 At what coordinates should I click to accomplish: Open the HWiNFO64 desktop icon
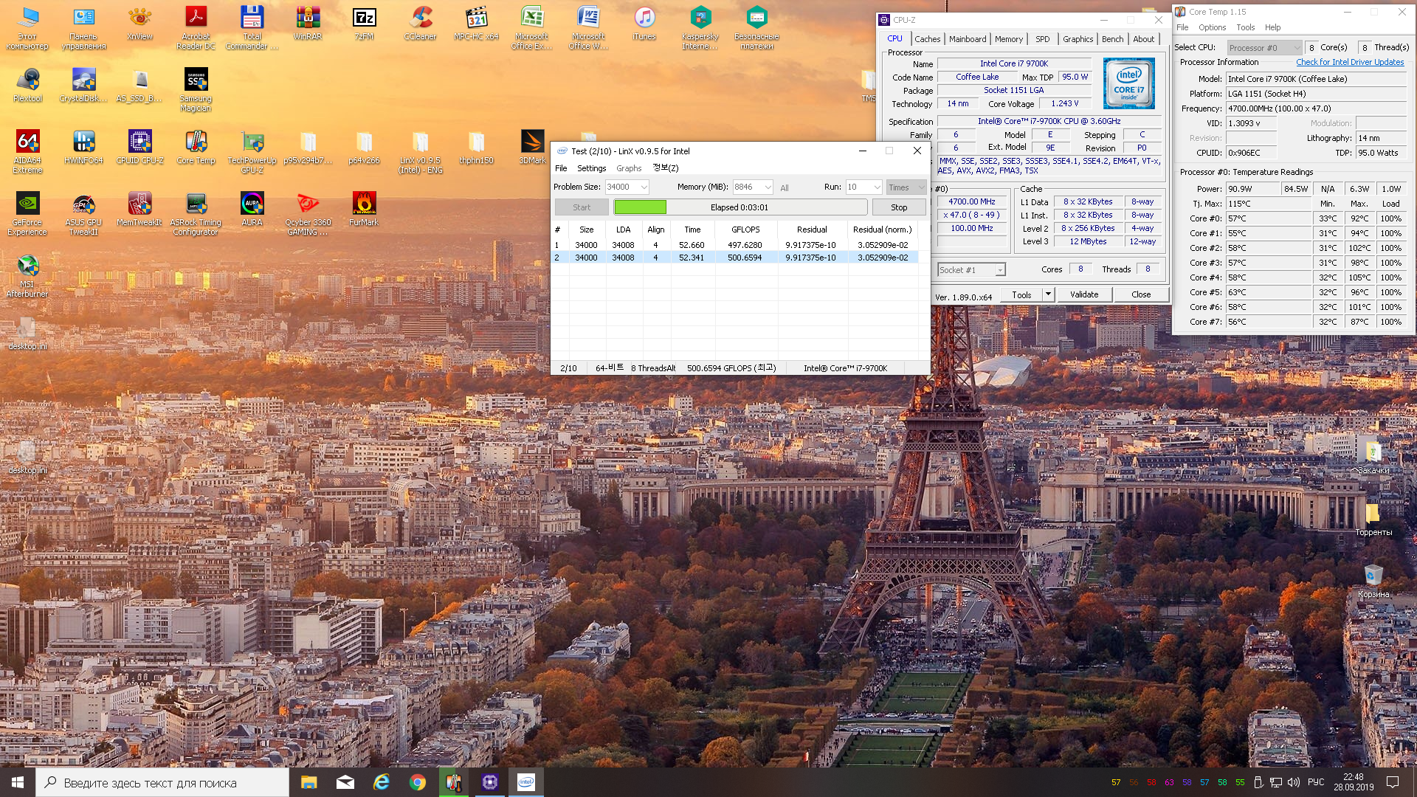(x=83, y=142)
